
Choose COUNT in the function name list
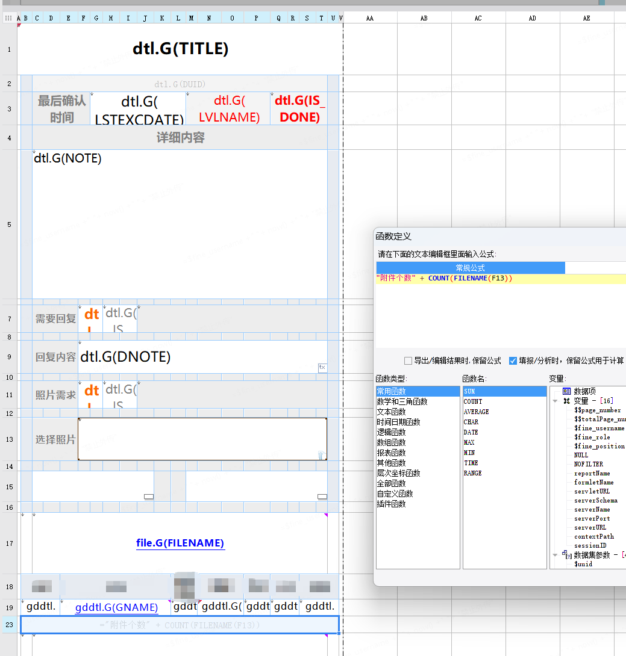(x=473, y=401)
